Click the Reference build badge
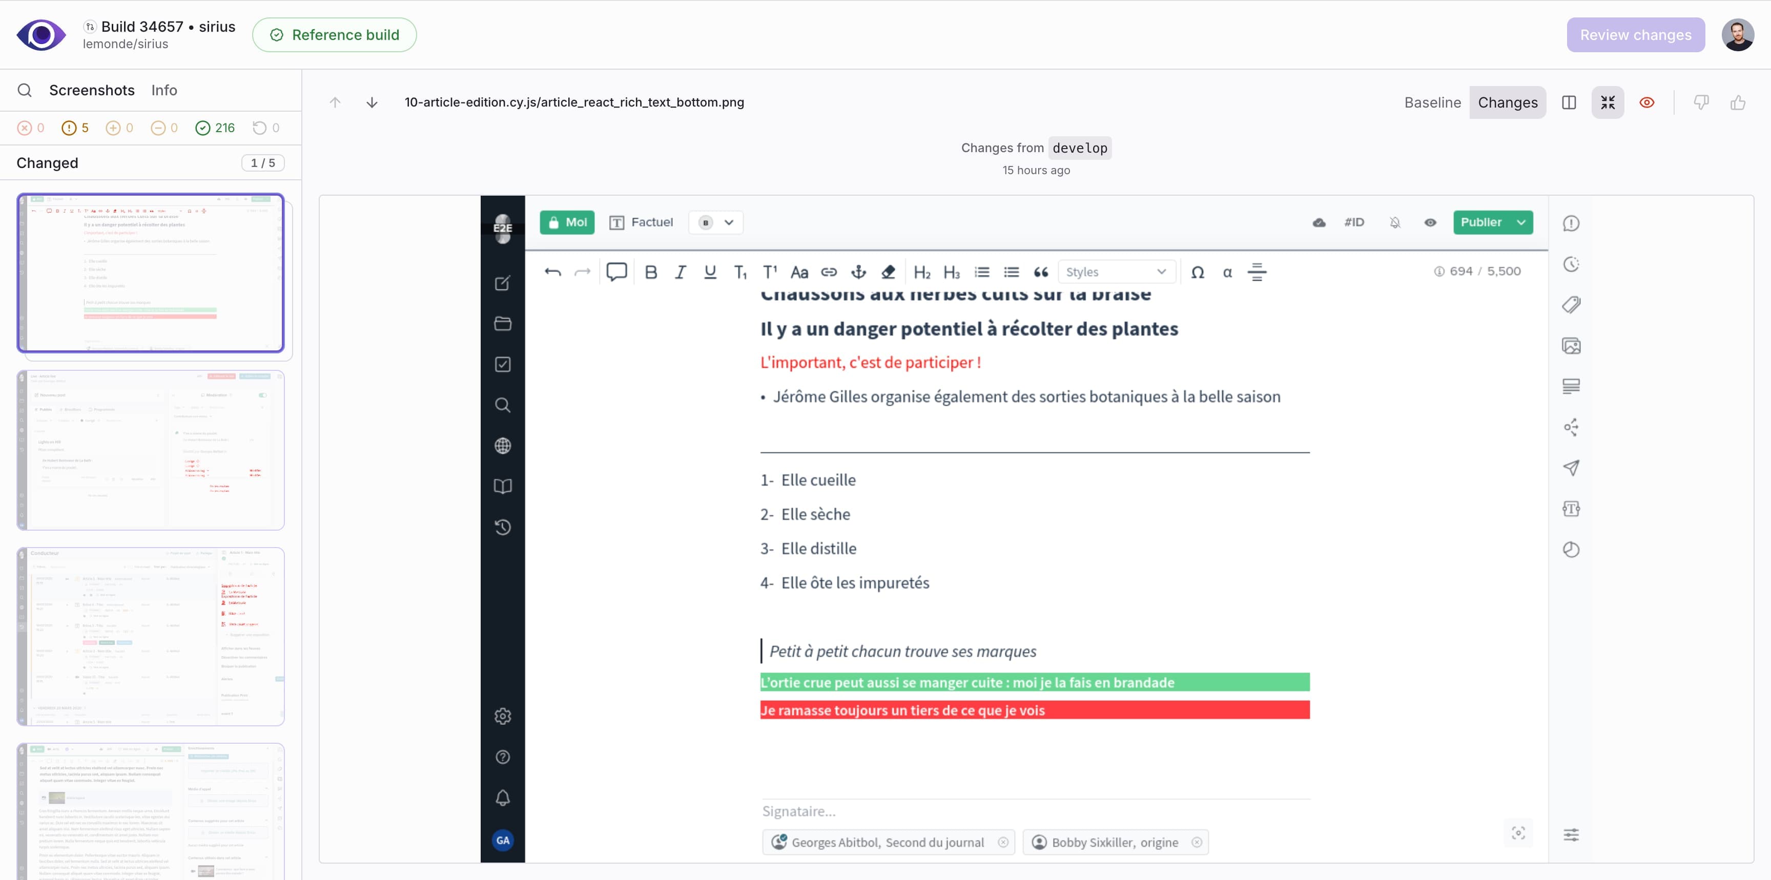This screenshot has width=1771, height=880. (x=334, y=35)
